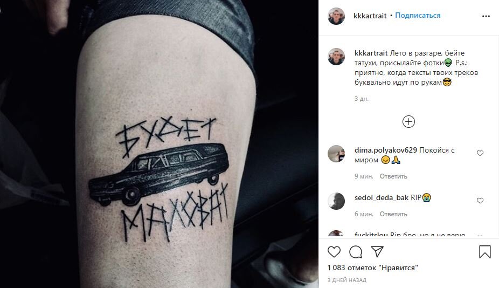The image size is (499, 288).
Task: Open dima.polyakov629 profile link
Action: pyautogui.click(x=385, y=150)
